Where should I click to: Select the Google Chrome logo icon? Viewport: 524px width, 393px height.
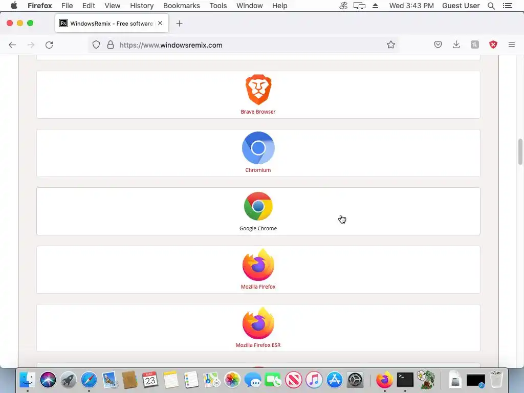click(x=258, y=206)
